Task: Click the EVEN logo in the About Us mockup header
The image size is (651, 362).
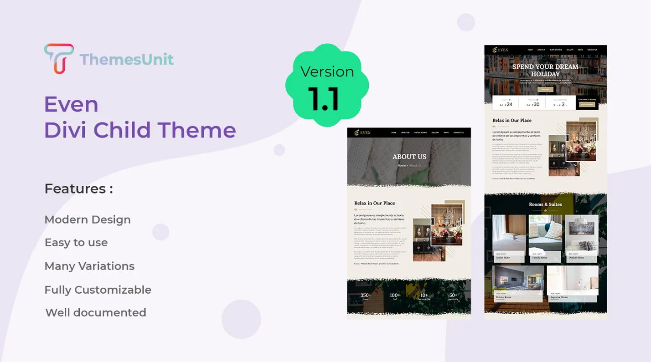Action: pos(362,133)
